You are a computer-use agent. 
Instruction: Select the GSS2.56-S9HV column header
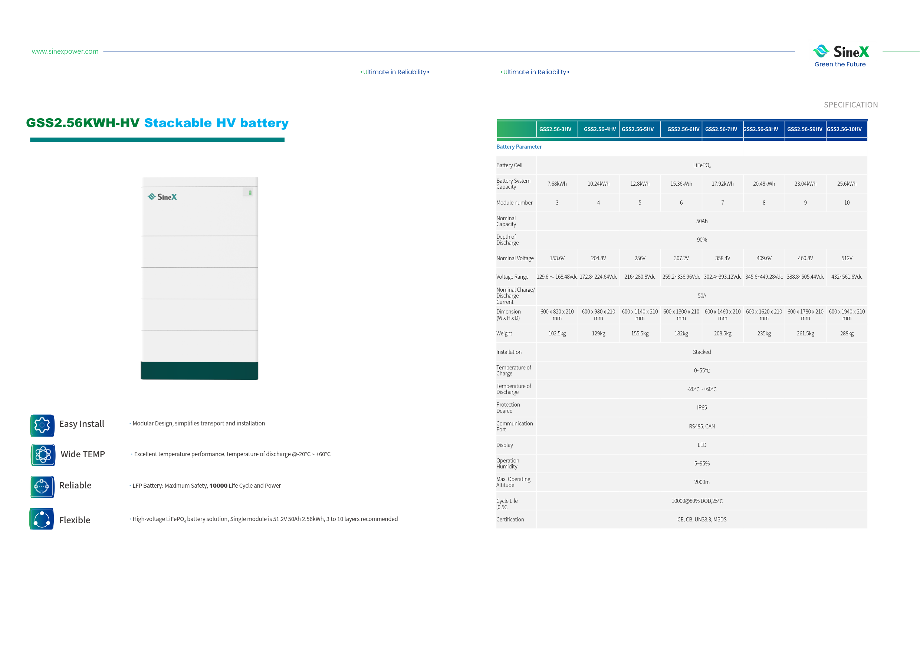pyautogui.click(x=805, y=129)
